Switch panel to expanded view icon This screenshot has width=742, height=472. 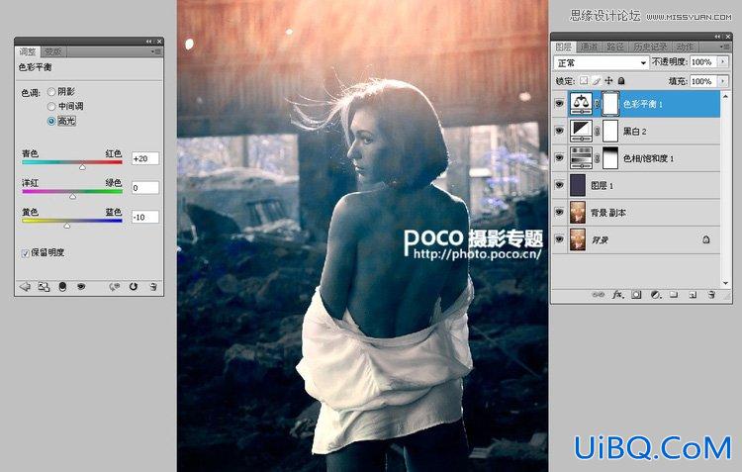(x=44, y=286)
